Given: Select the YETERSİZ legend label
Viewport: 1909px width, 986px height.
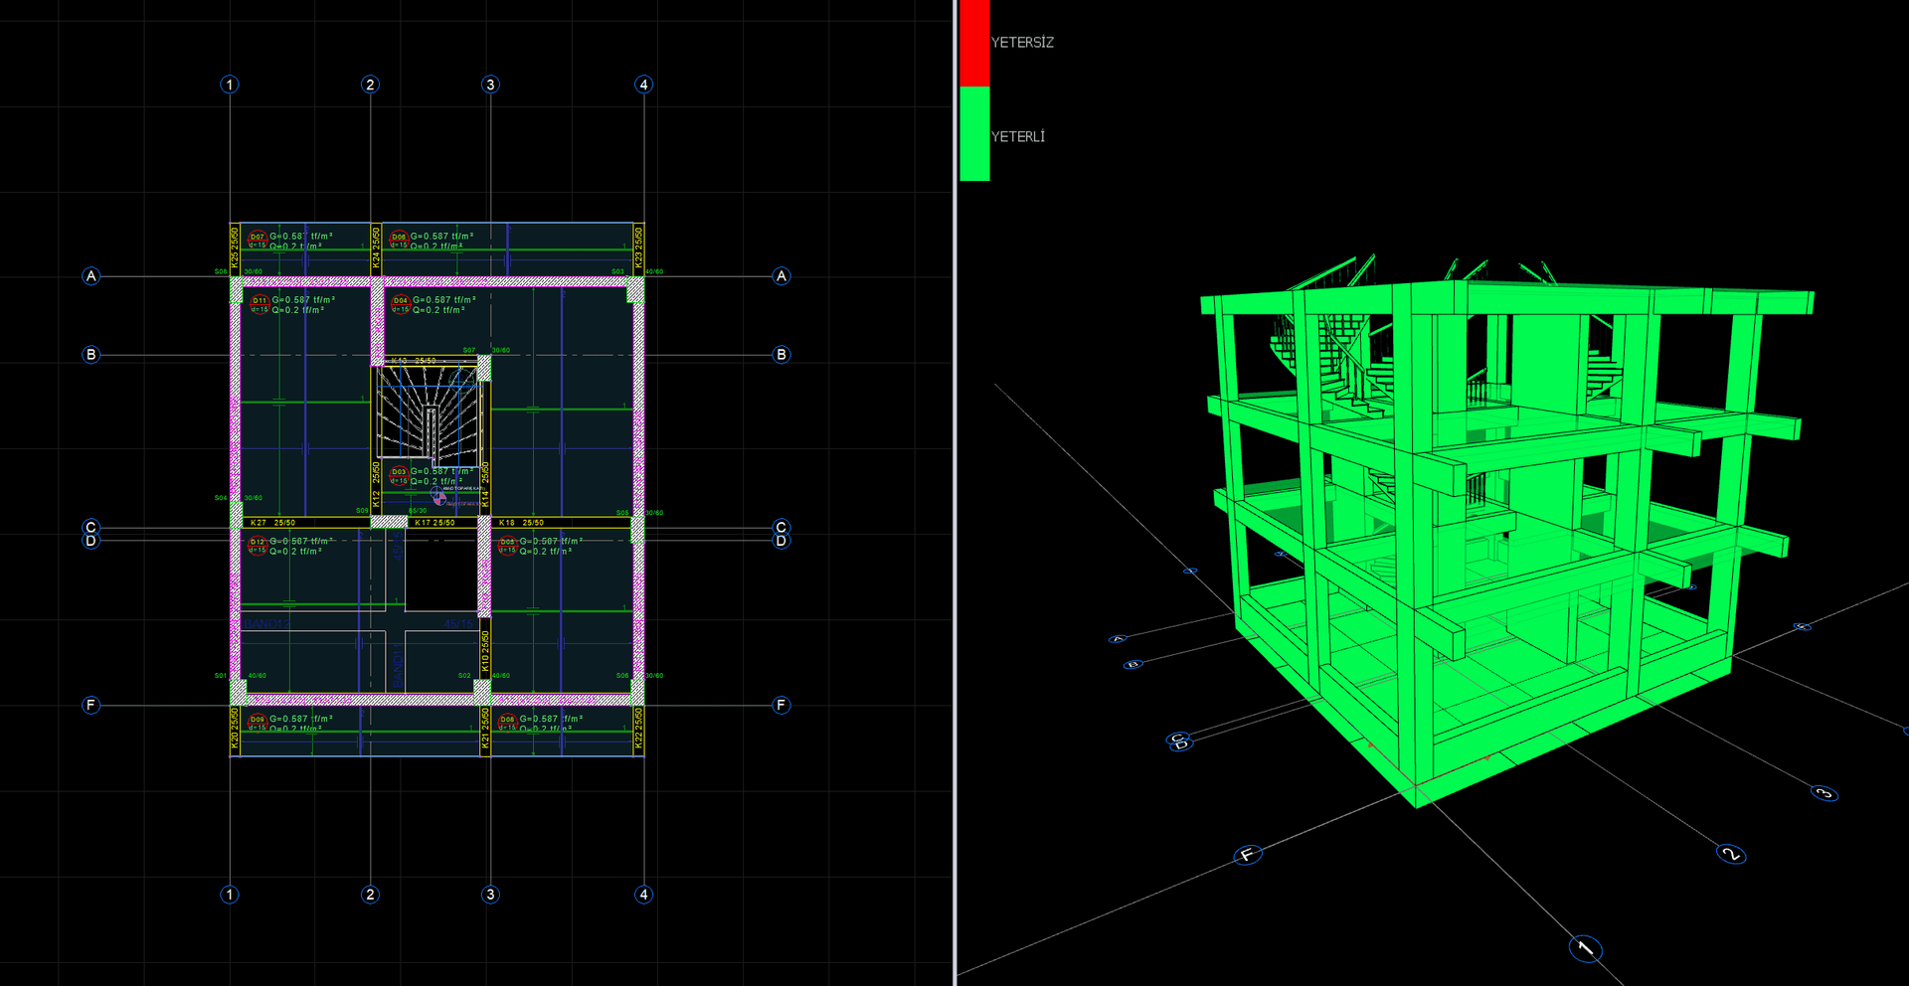Looking at the screenshot, I should click(x=1022, y=43).
